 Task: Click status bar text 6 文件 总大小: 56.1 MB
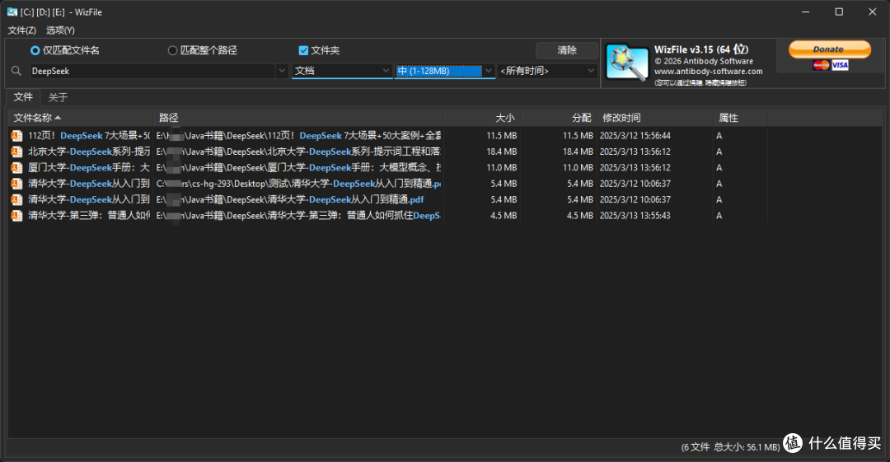point(730,447)
